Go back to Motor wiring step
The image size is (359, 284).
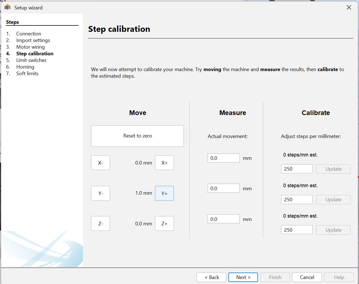(x=30, y=47)
